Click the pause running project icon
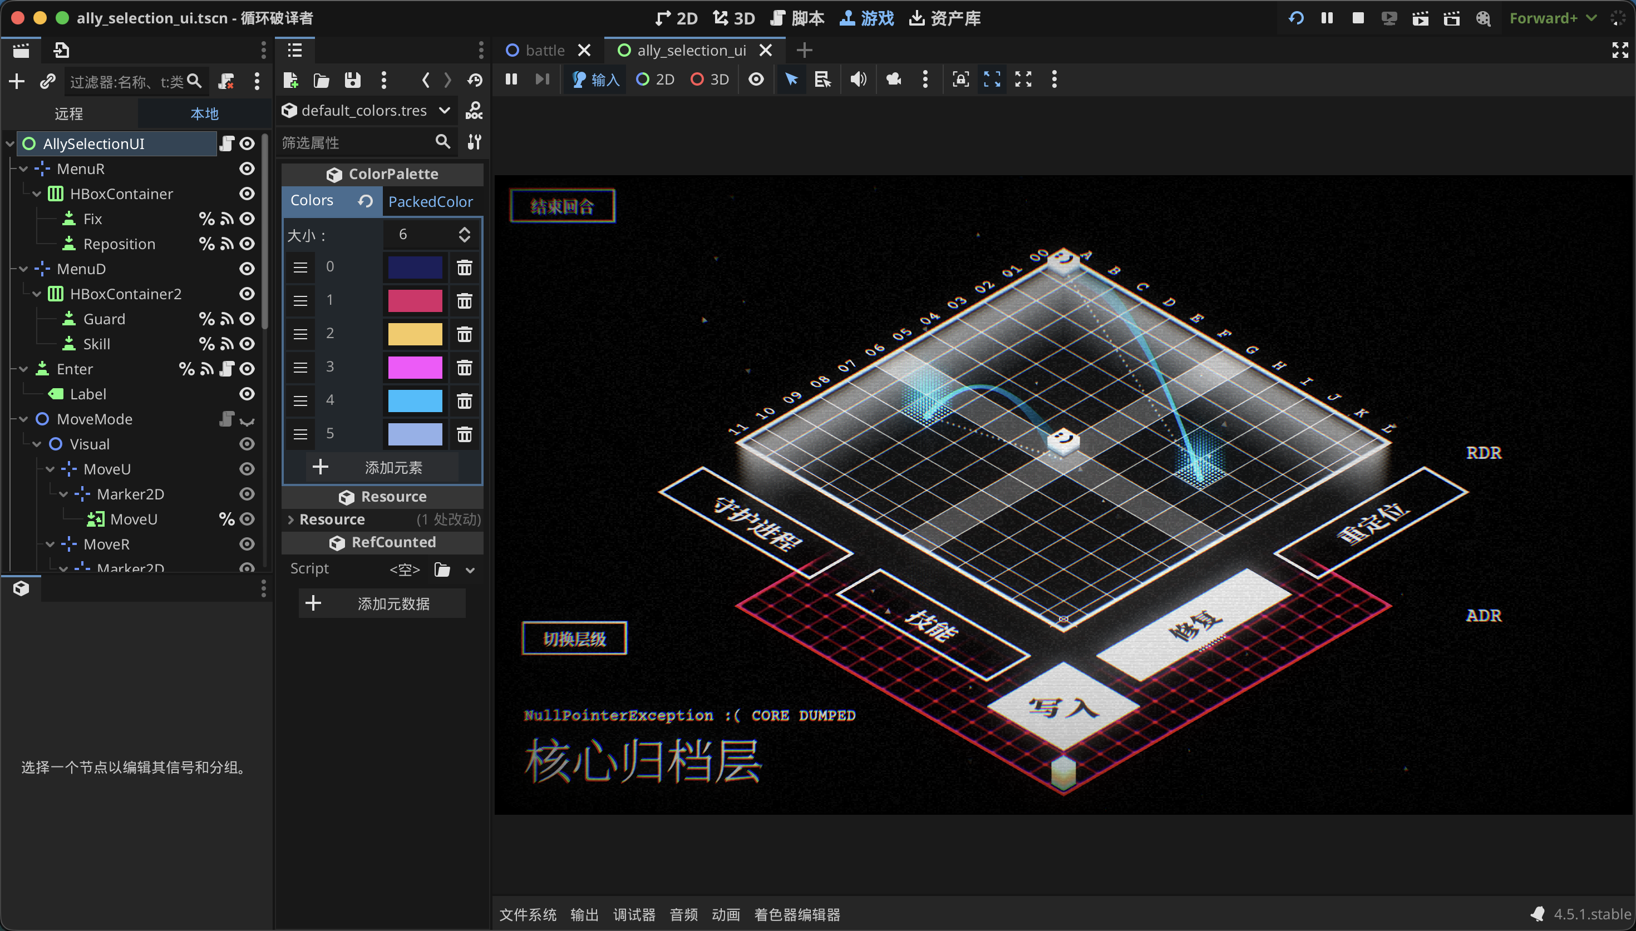Viewport: 1636px width, 931px height. [x=1327, y=18]
